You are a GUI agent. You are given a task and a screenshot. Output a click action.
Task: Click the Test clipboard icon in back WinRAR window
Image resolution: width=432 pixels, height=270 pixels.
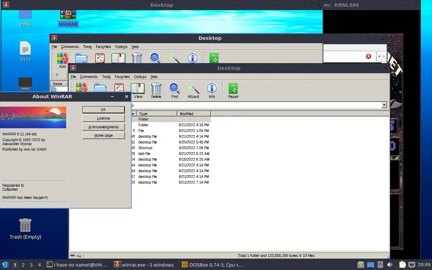(x=100, y=58)
